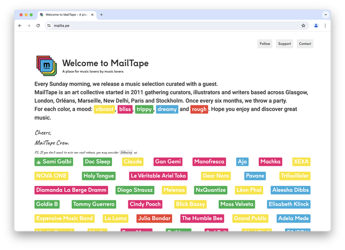Select the green trippy mood tag
Screen dimensions: 345x250
click(144, 109)
